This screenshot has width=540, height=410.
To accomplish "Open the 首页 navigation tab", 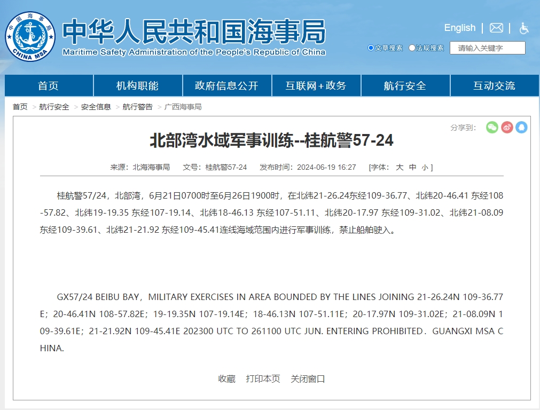I will tap(49, 86).
